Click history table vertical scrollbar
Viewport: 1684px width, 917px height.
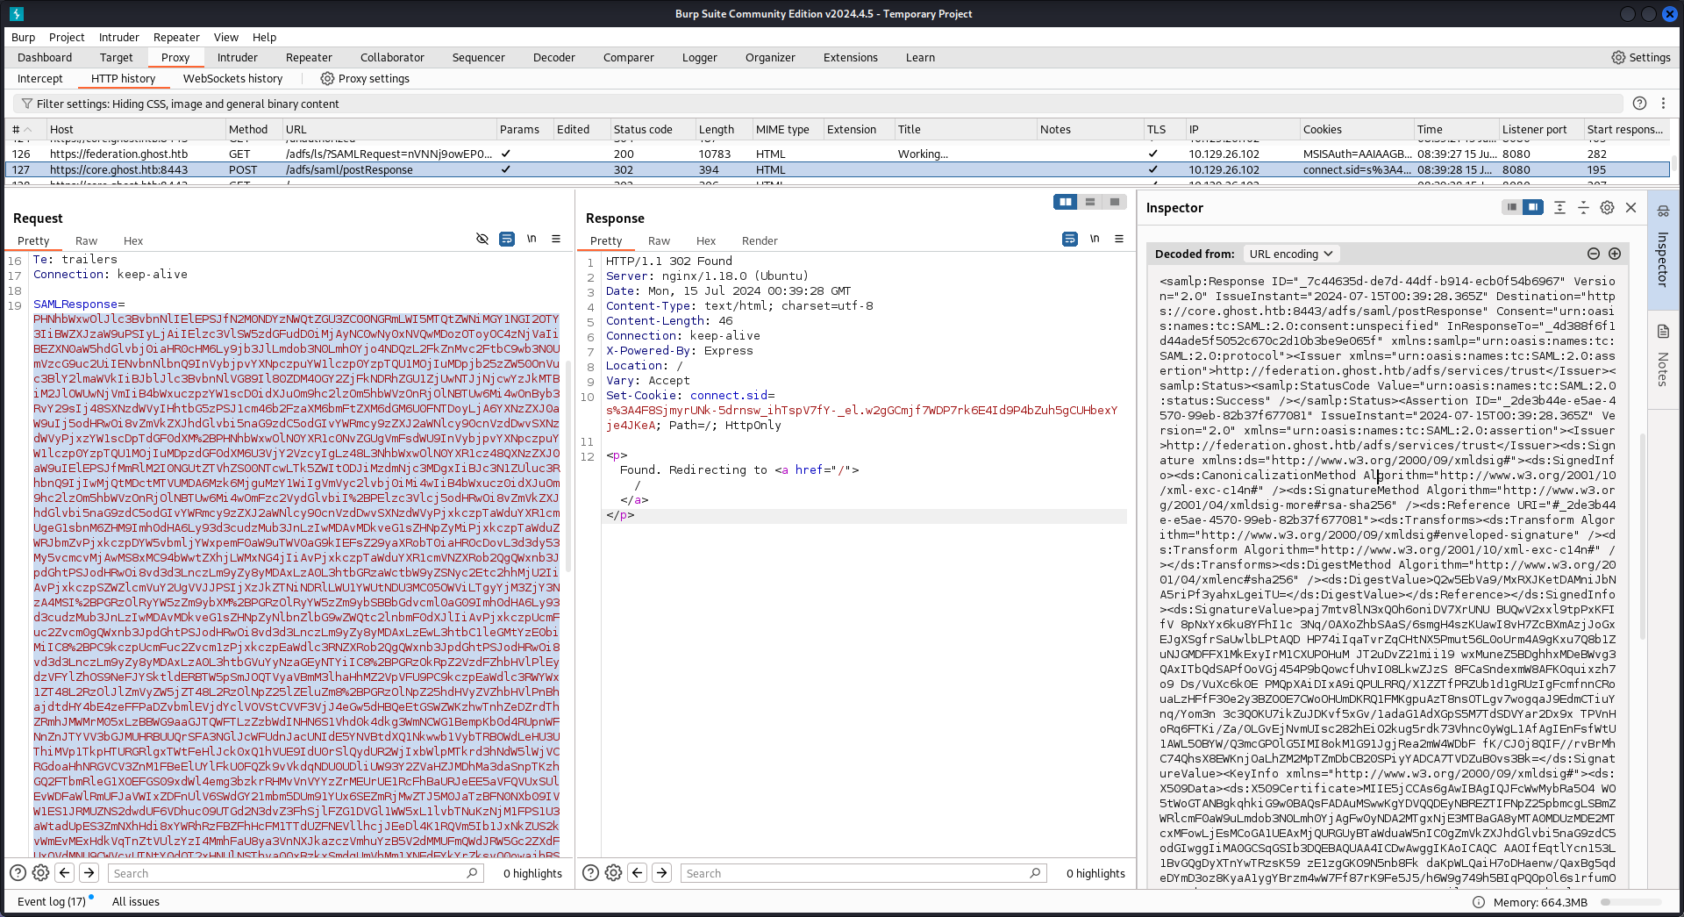pyautogui.click(x=1675, y=162)
